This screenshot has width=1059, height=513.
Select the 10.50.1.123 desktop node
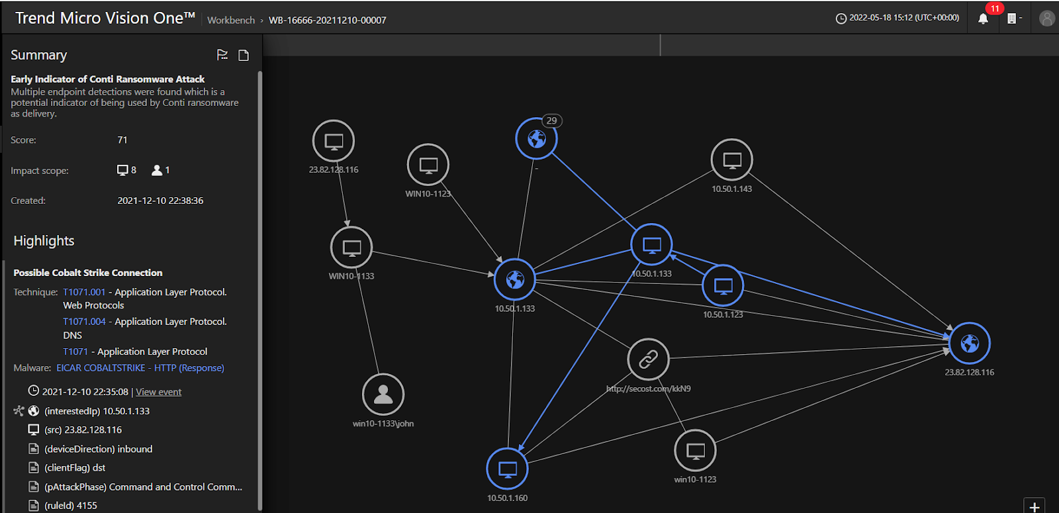pos(723,285)
